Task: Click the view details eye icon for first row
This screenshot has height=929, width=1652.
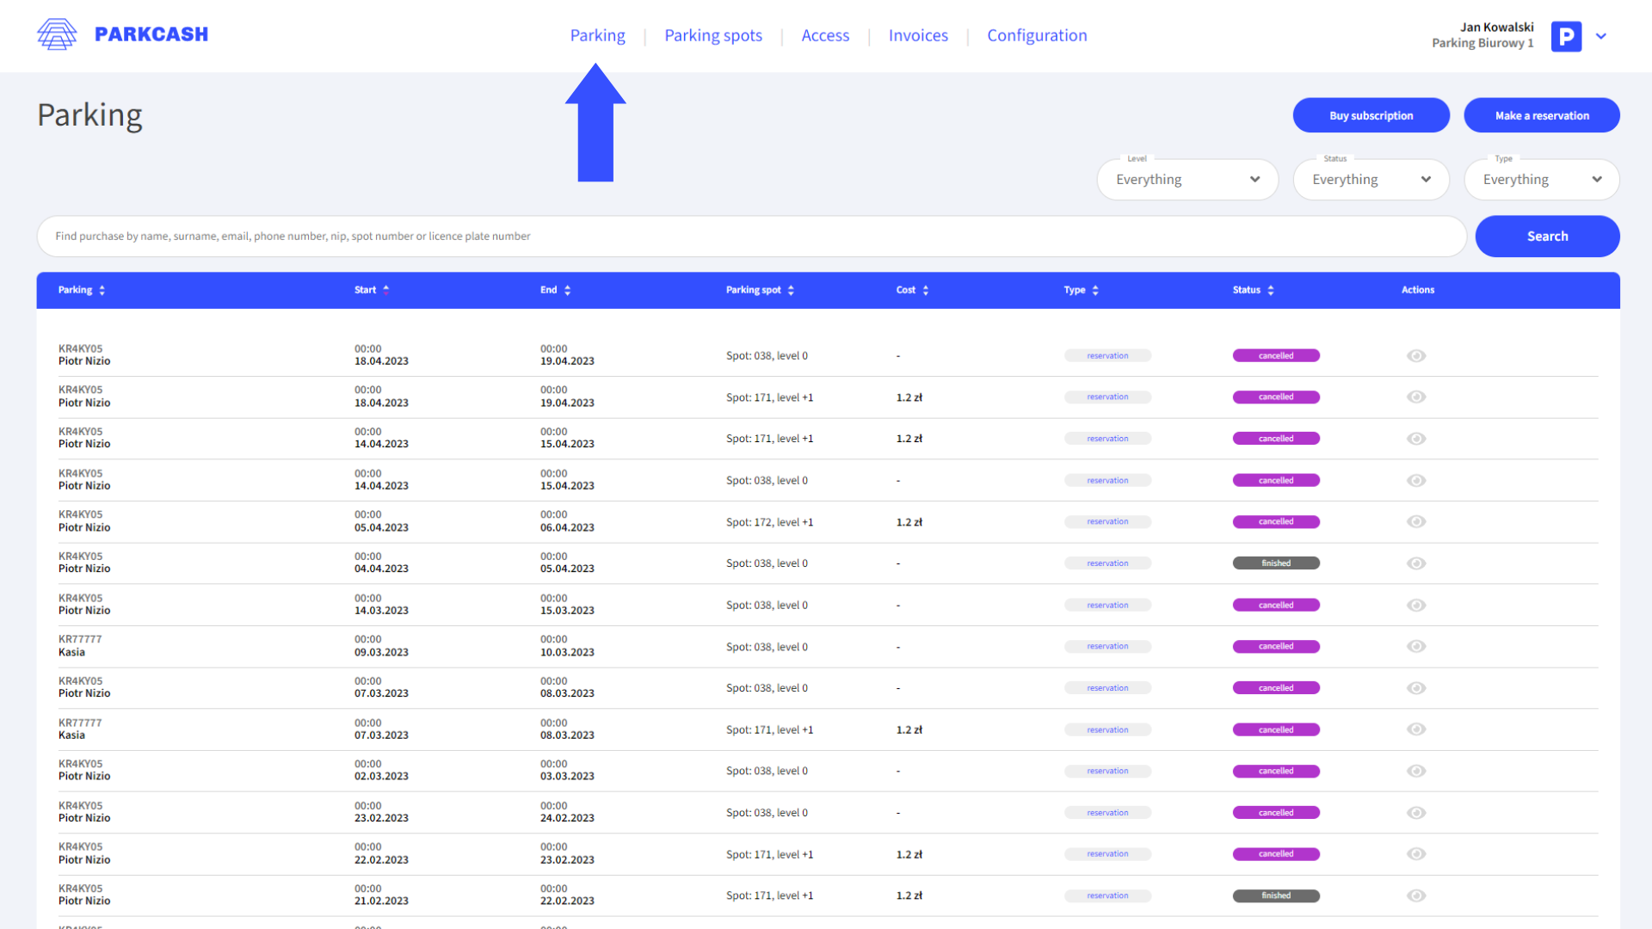Action: (1417, 355)
